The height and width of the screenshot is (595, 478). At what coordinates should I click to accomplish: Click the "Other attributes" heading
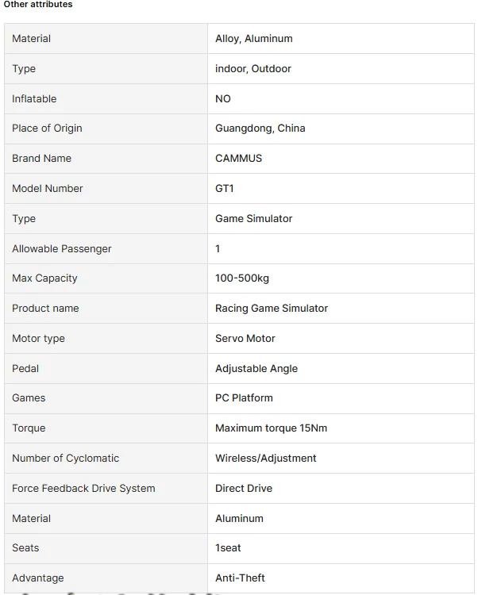38,5
